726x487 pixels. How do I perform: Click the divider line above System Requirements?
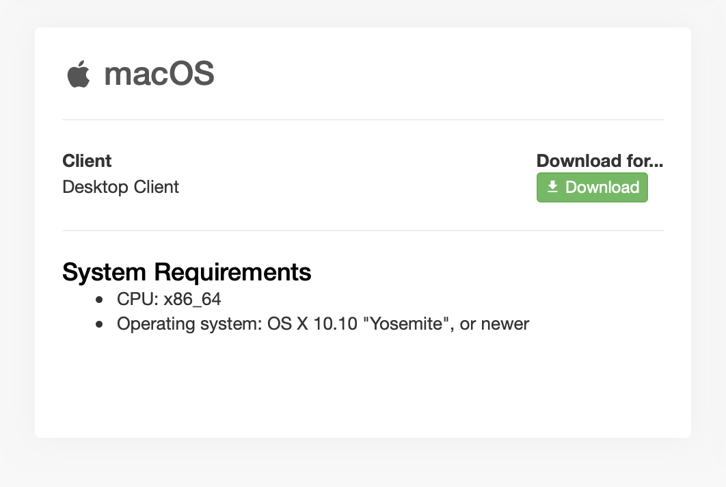coord(362,231)
